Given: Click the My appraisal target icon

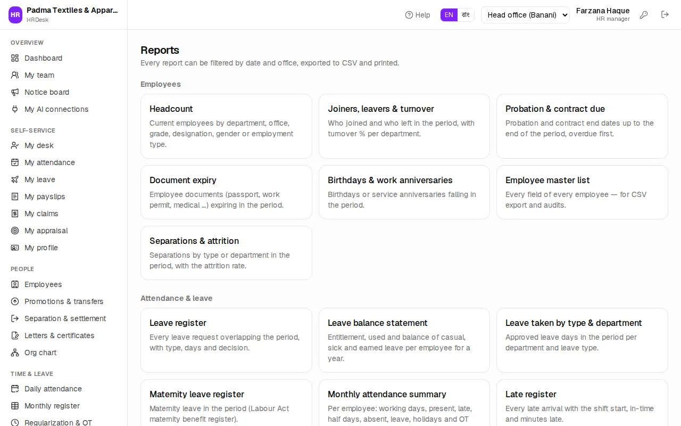Looking at the screenshot, I should [15, 231].
